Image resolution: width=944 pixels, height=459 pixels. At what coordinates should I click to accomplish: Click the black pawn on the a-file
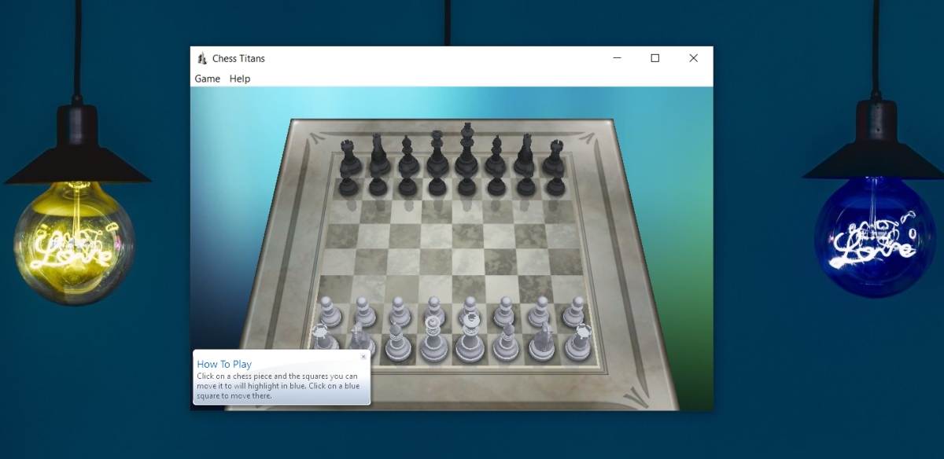(348, 182)
